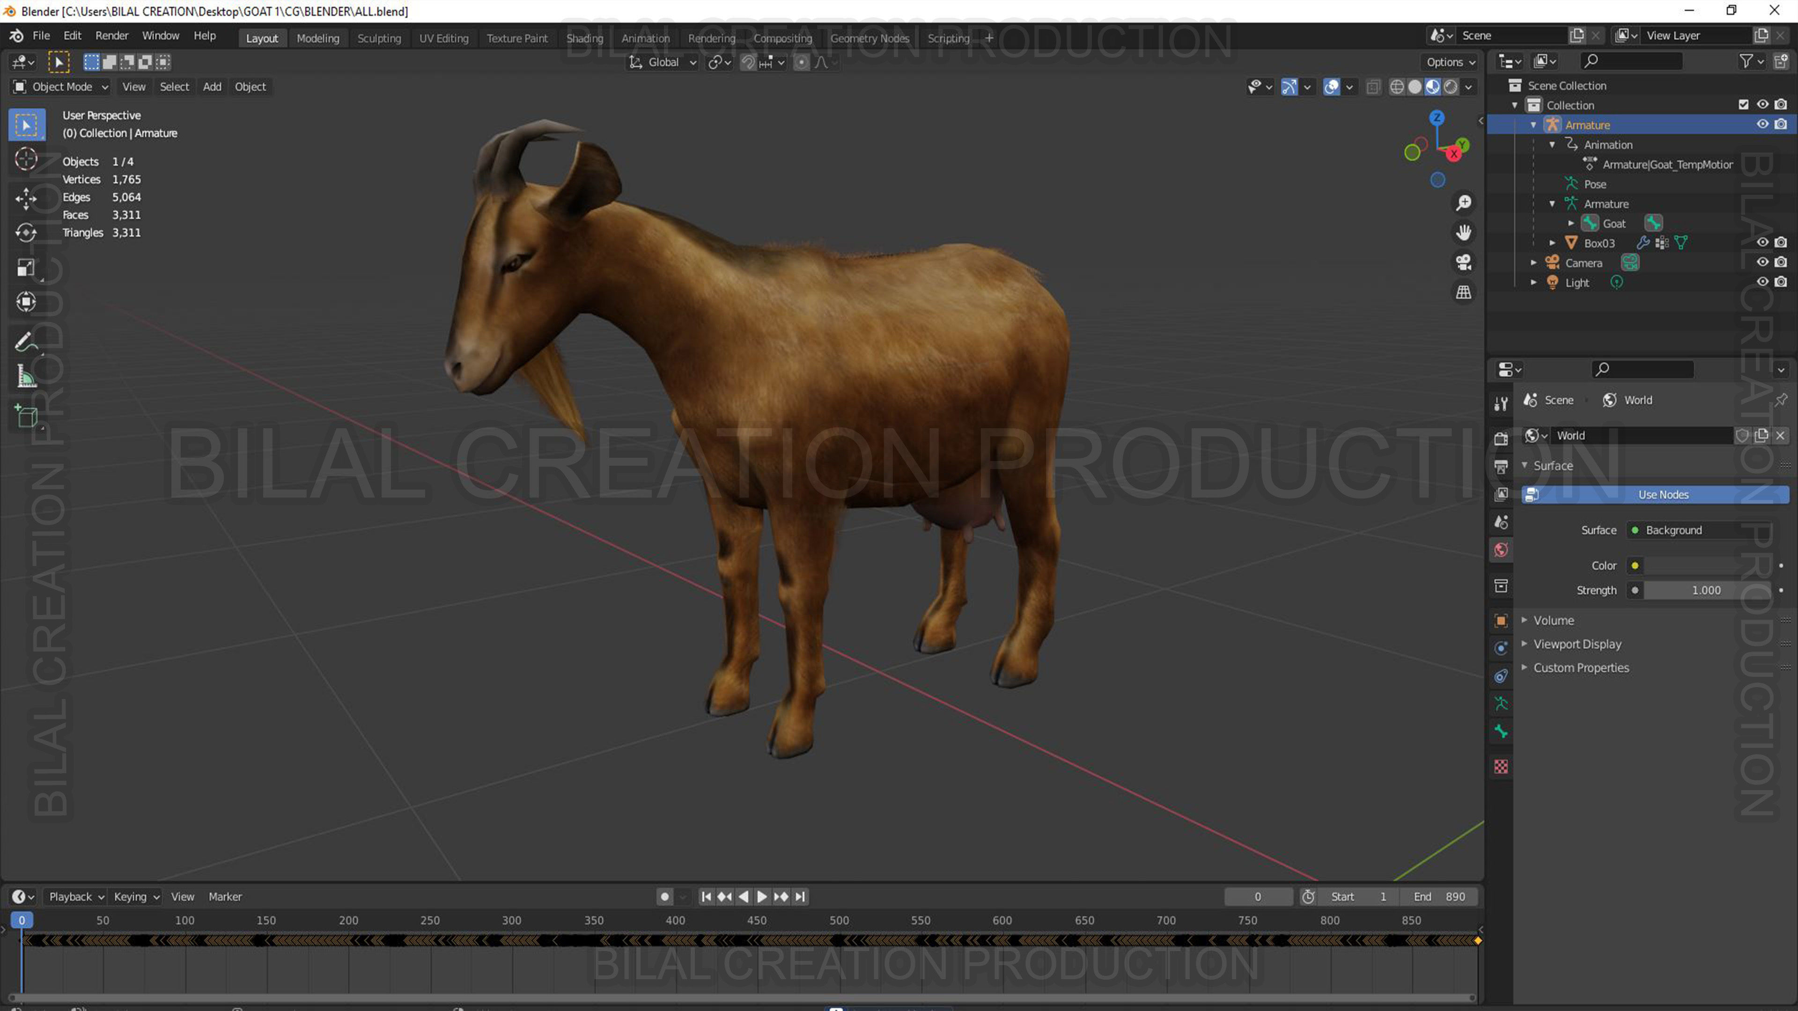Toggle Collection exclude checkbox
The width and height of the screenshot is (1798, 1011).
click(1743, 105)
